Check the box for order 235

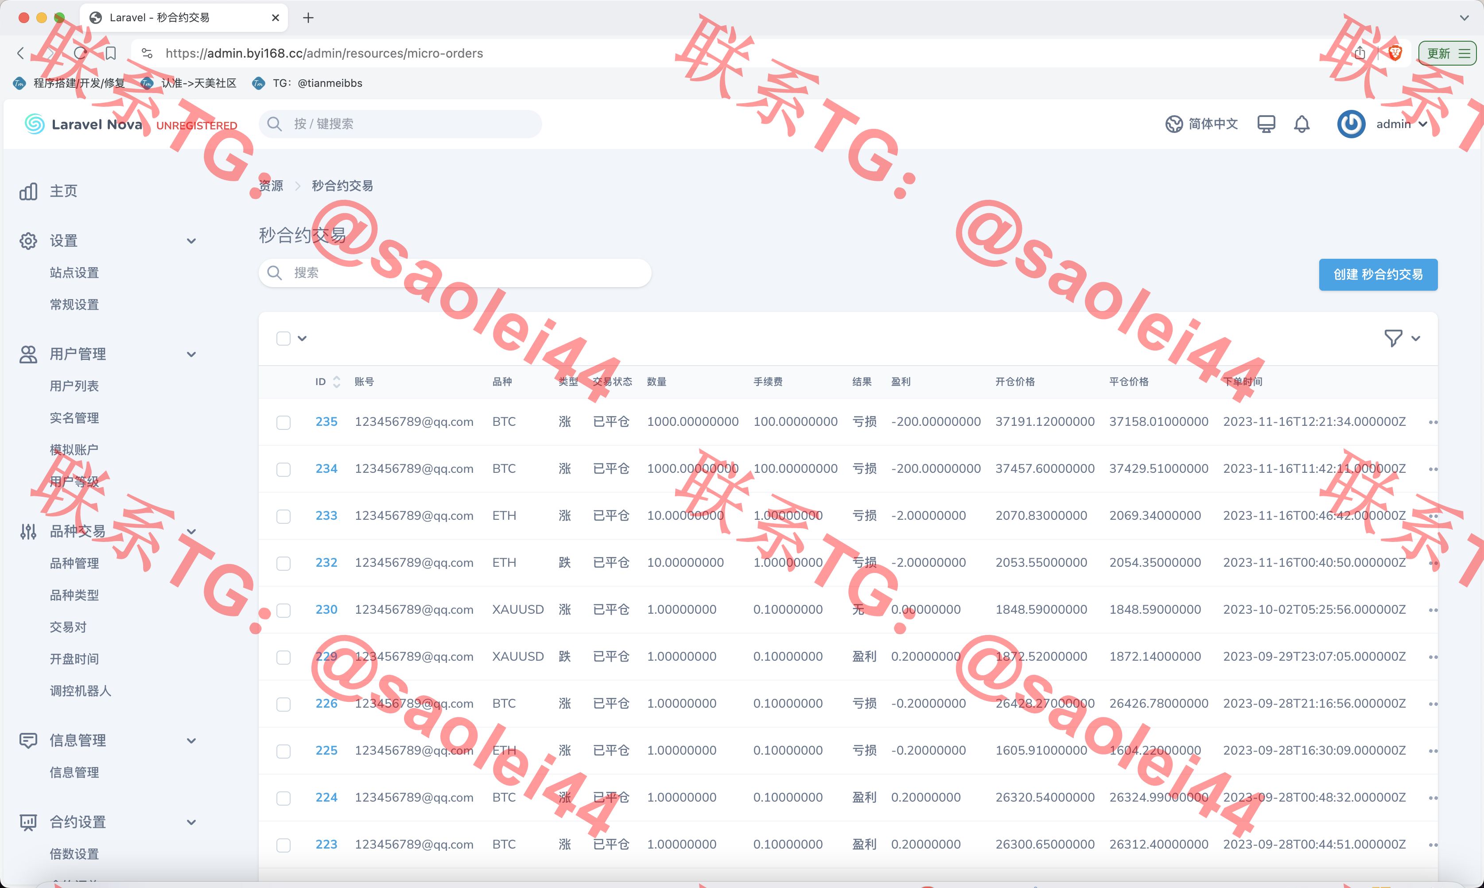pos(284,422)
